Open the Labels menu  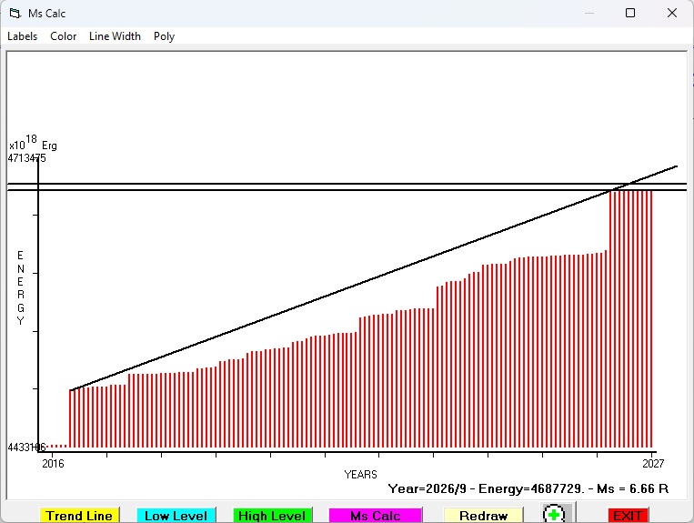pos(22,36)
